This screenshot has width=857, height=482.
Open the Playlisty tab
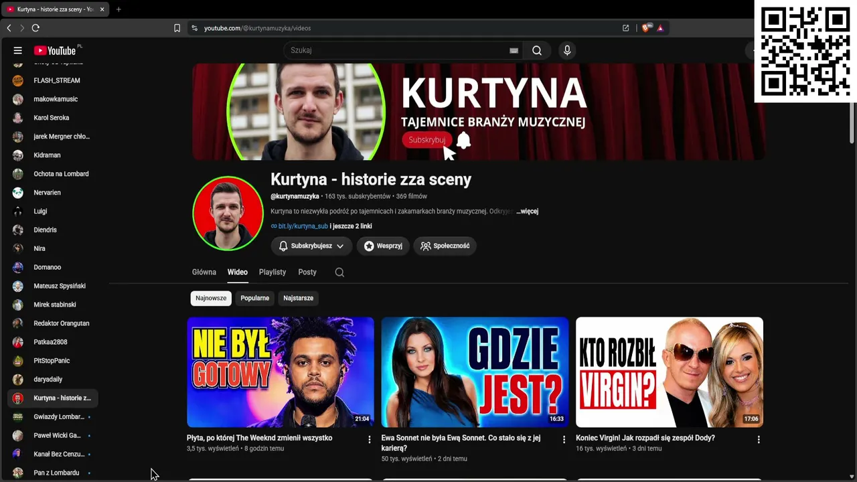pyautogui.click(x=272, y=272)
